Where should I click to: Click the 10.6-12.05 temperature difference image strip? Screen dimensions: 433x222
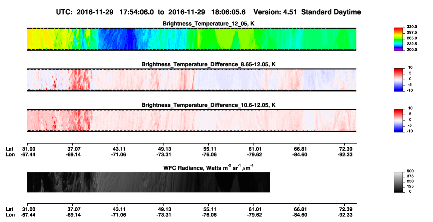tap(192, 120)
